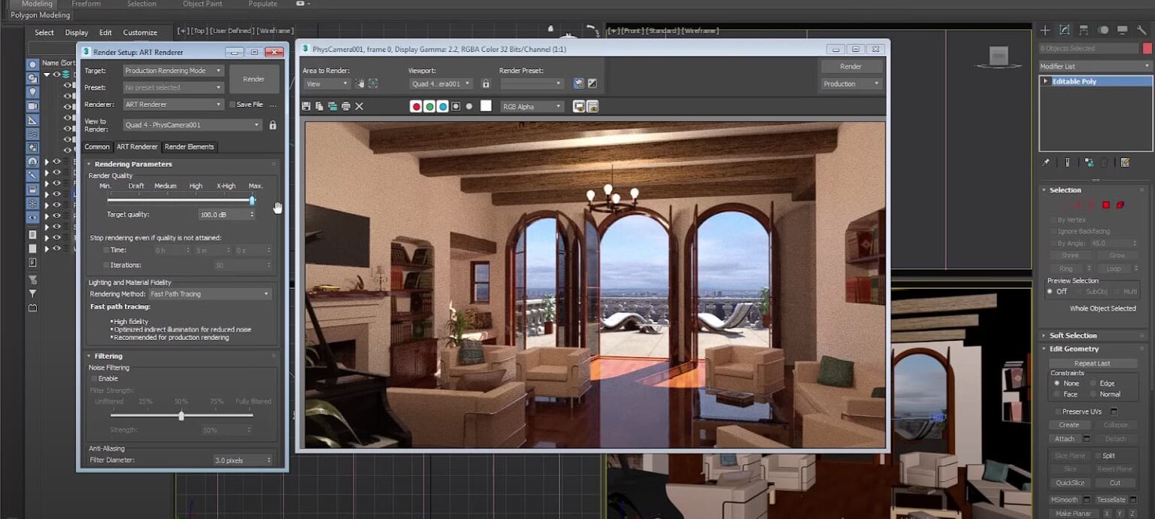
Task: Select the Lights filter in Scene Explorer
Action: click(x=32, y=92)
